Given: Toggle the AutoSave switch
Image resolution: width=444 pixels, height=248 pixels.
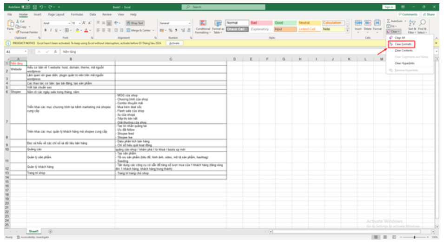Looking at the screenshot, I should coord(25,7).
